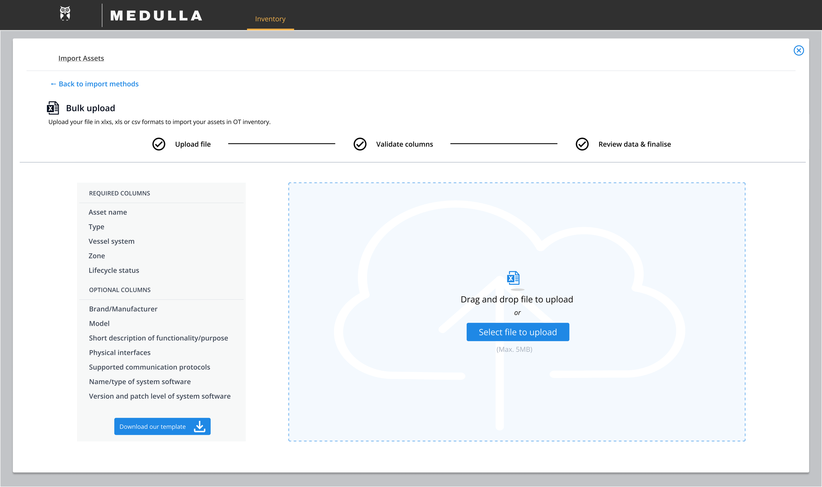Download our template file
This screenshot has height=487, width=822.
(153, 426)
